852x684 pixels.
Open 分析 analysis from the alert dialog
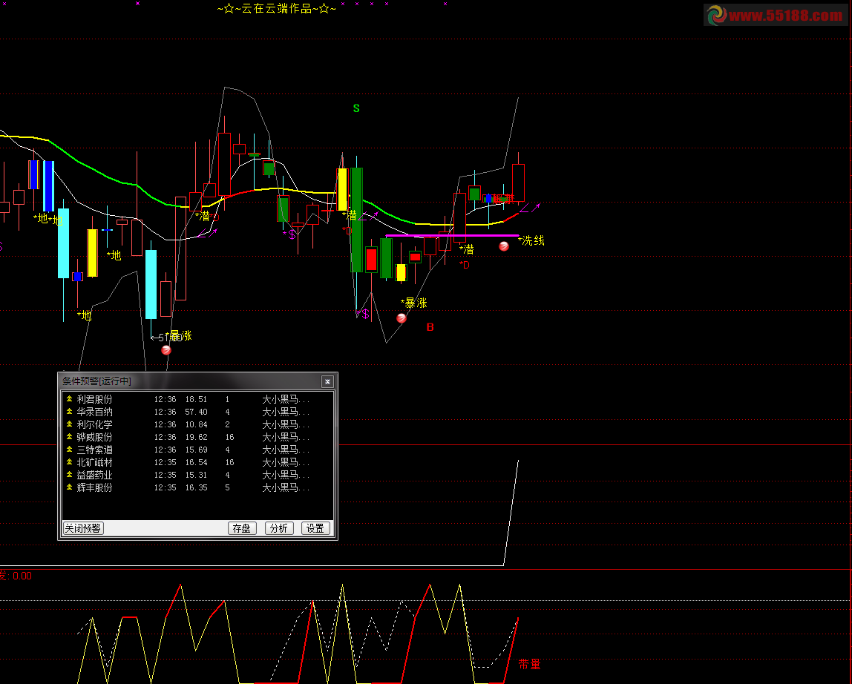[279, 528]
